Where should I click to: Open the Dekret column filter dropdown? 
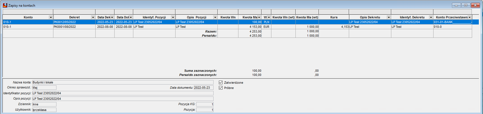pyautogui.click(x=93, y=17)
